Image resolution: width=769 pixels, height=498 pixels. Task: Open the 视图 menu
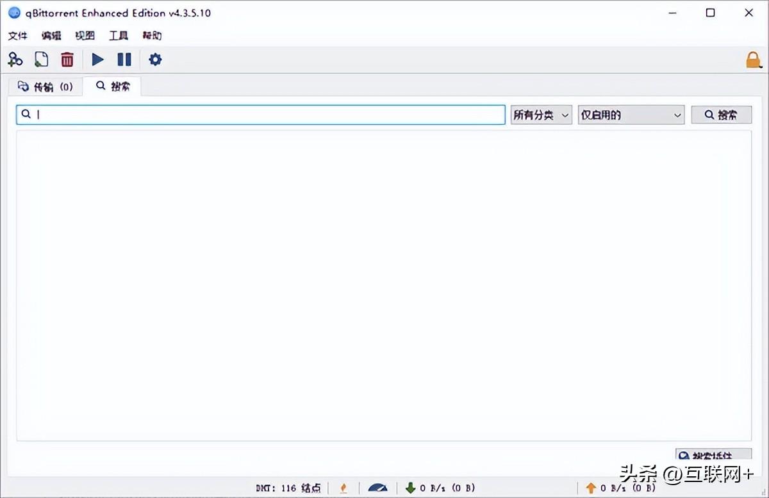pos(85,36)
